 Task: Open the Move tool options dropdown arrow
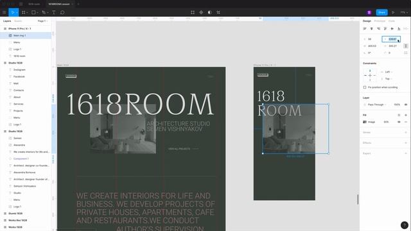[x=17, y=13]
